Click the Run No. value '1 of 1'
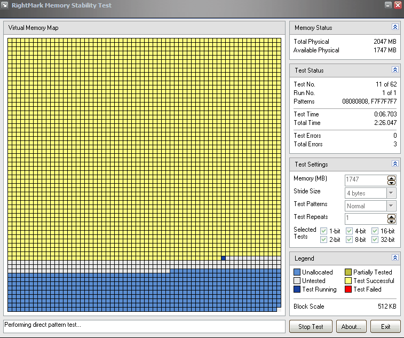Image resolution: width=404 pixels, height=338 pixels. pos(389,93)
